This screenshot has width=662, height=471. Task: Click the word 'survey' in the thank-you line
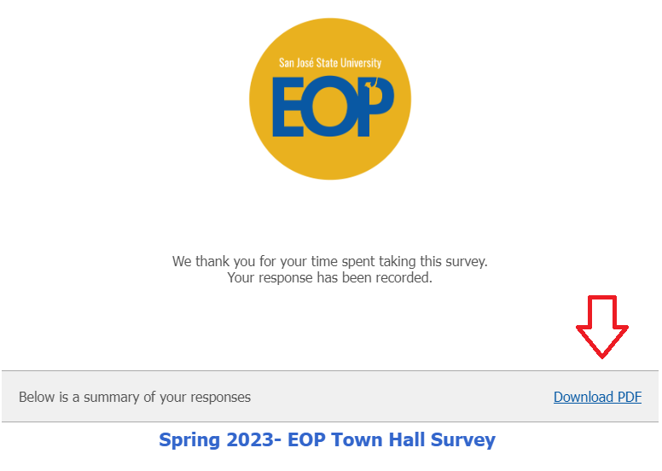pyautogui.click(x=465, y=261)
